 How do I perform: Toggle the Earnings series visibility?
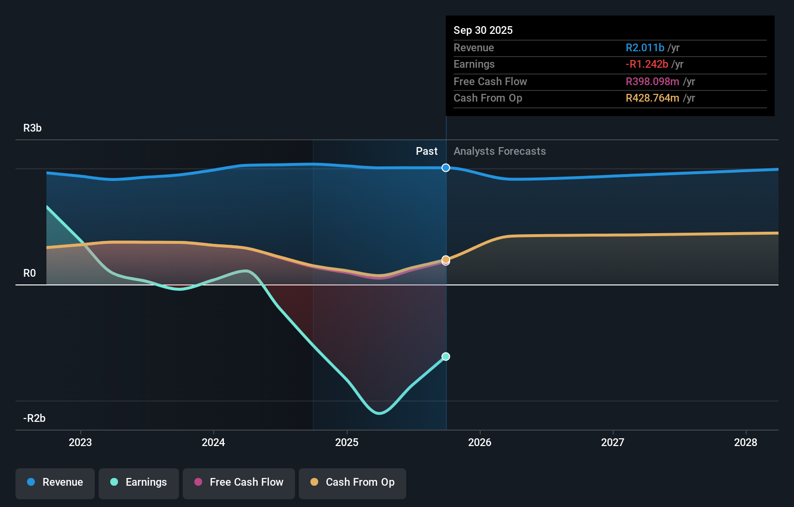click(138, 482)
